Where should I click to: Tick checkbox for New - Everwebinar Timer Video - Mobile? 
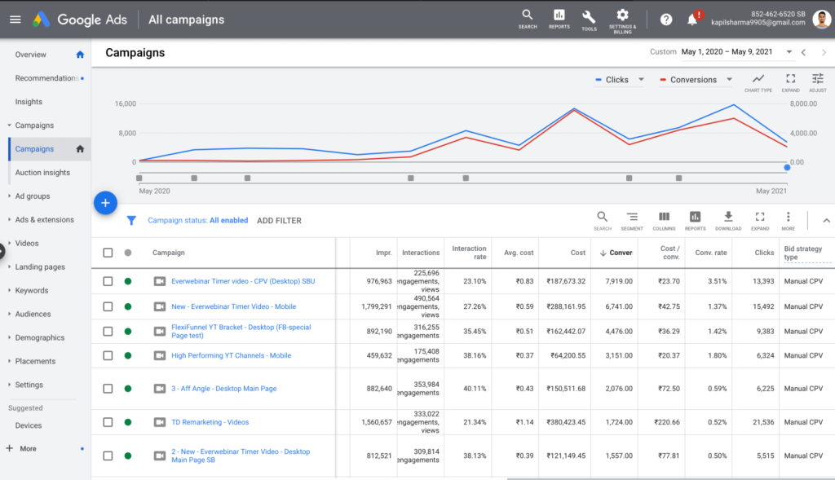point(108,306)
